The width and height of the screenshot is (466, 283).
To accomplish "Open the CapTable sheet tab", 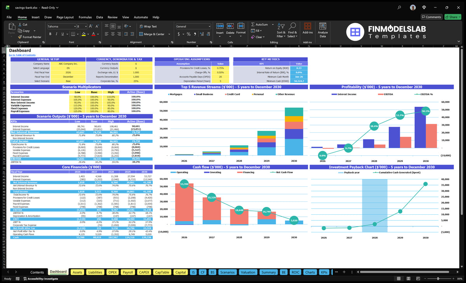I will pos(162,272).
